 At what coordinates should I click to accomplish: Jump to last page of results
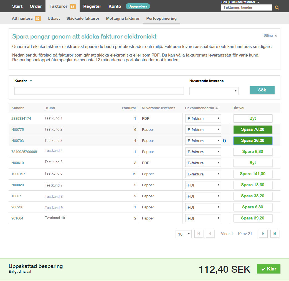[275, 234]
